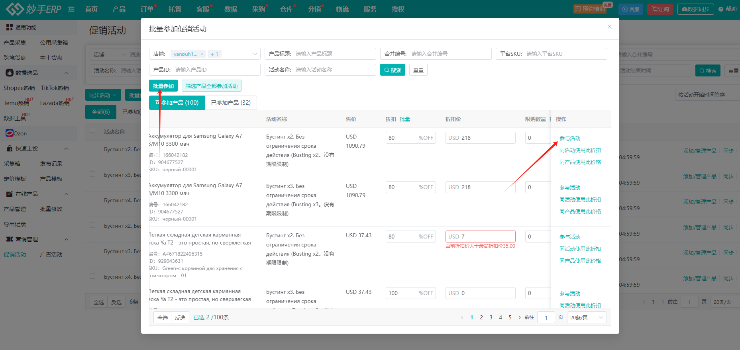Click the 在线产品 section icon
The width and height of the screenshot is (740, 350).
(x=10, y=194)
